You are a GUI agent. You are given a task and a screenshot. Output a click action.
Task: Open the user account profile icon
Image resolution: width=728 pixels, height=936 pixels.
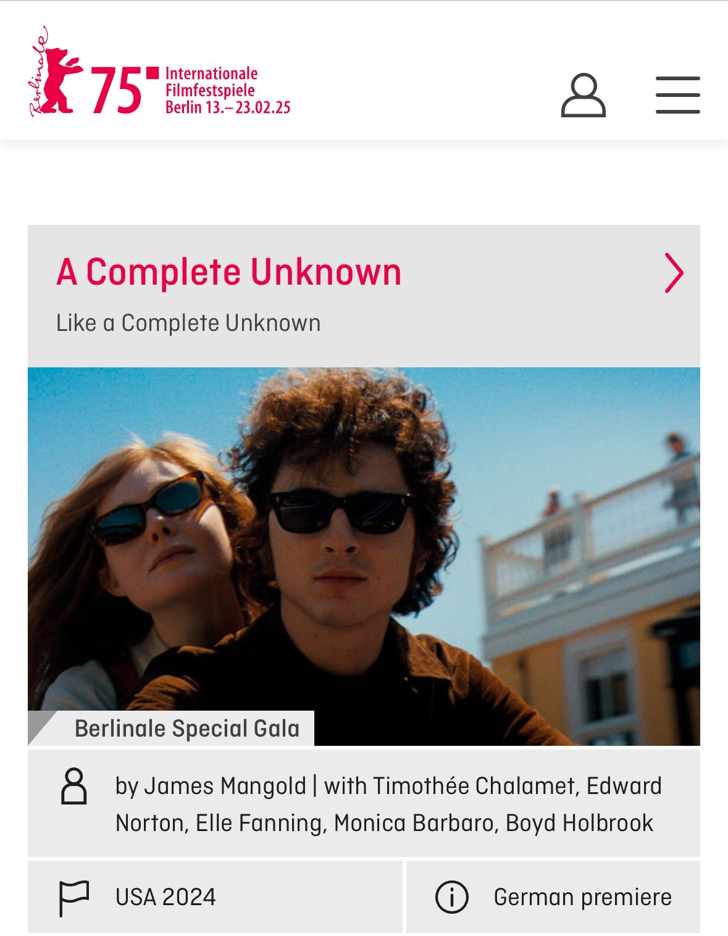tap(583, 95)
